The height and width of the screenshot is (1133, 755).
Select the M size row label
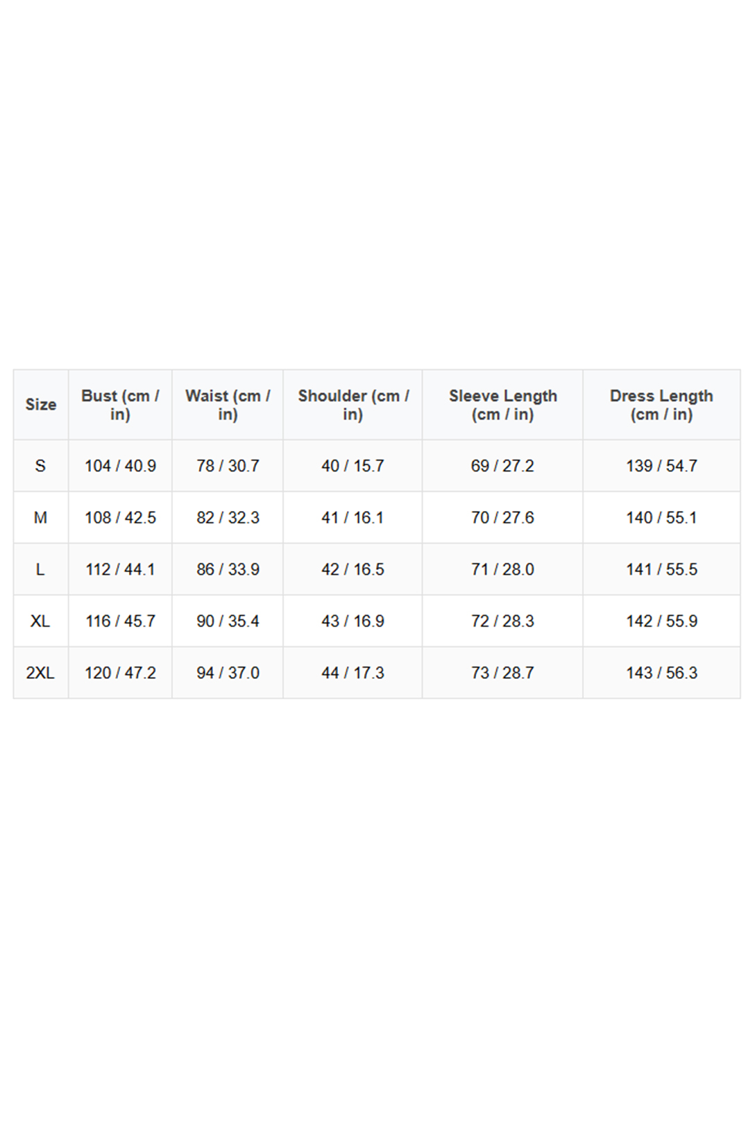(x=40, y=518)
